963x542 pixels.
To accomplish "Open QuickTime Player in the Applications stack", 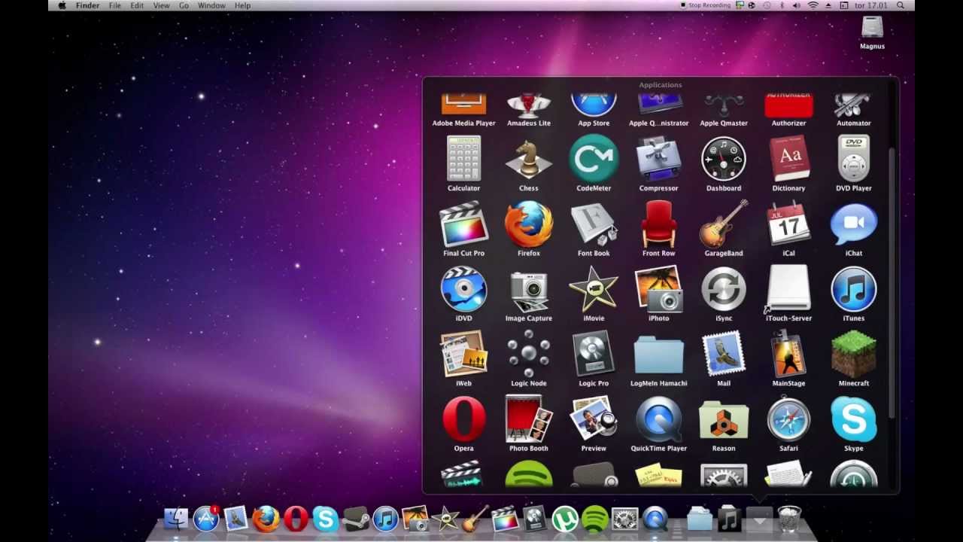I will (658, 420).
